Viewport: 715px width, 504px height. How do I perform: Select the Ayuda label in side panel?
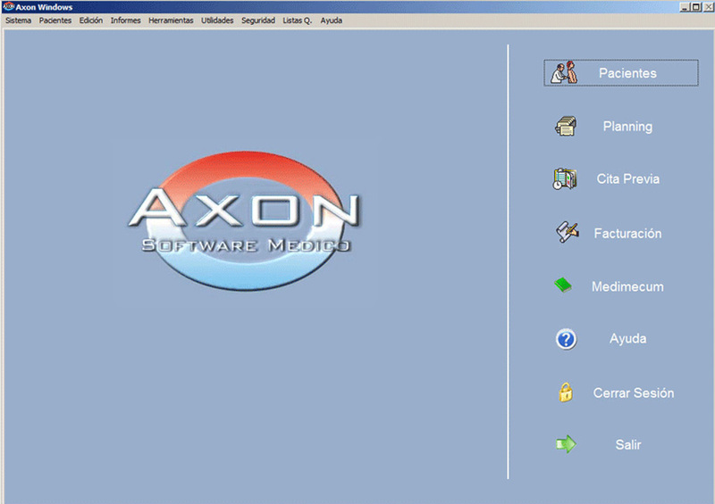[x=628, y=339]
